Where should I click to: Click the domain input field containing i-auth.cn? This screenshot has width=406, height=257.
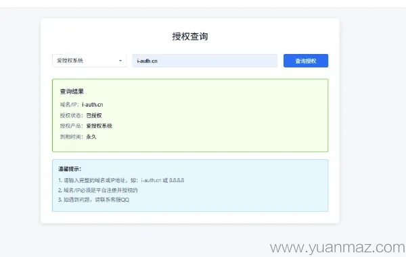(204, 61)
